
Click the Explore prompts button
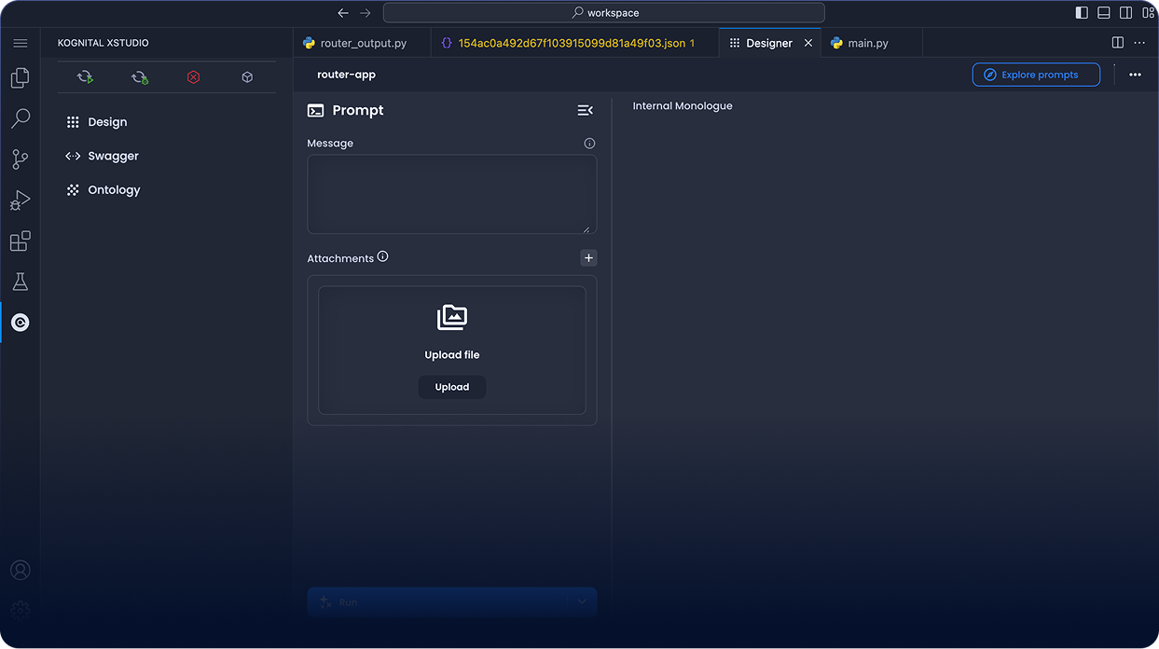(1036, 74)
